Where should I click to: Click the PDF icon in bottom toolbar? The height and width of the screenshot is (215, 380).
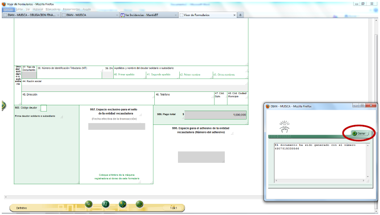(x=105, y=204)
